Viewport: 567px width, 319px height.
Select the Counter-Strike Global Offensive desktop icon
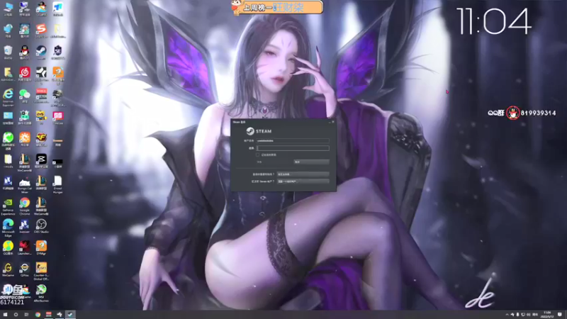41,272
